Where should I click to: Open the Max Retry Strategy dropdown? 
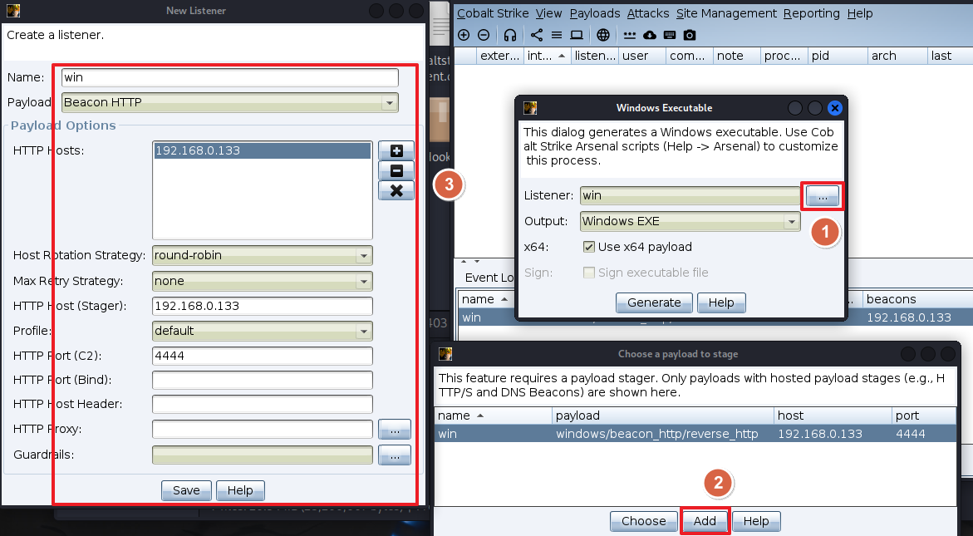[x=263, y=281]
